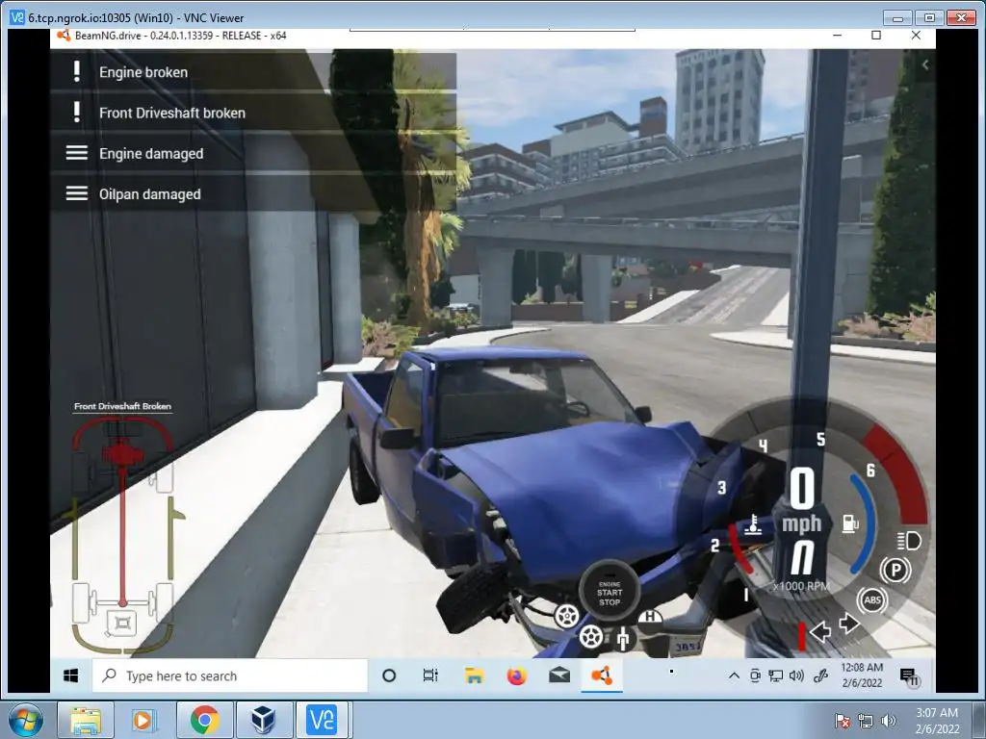The height and width of the screenshot is (739, 986).
Task: Open the Action Center flag in host tray
Action: (842, 721)
